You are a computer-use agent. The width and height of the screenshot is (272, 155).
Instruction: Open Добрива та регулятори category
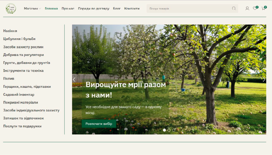23,55
